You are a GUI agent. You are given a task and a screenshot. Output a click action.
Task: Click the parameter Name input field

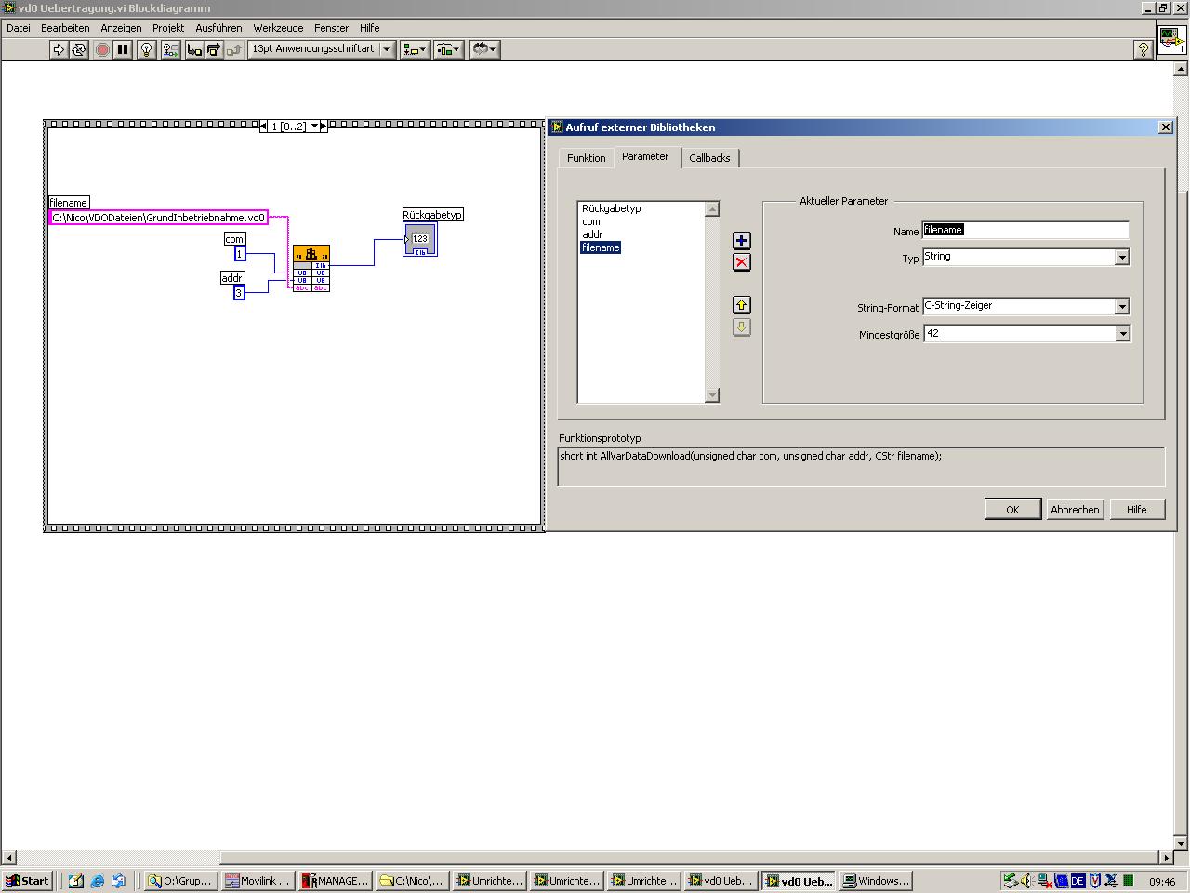[x=1025, y=231]
